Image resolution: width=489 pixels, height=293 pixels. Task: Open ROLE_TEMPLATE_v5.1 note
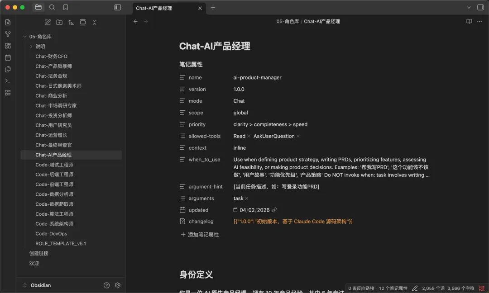click(x=61, y=244)
